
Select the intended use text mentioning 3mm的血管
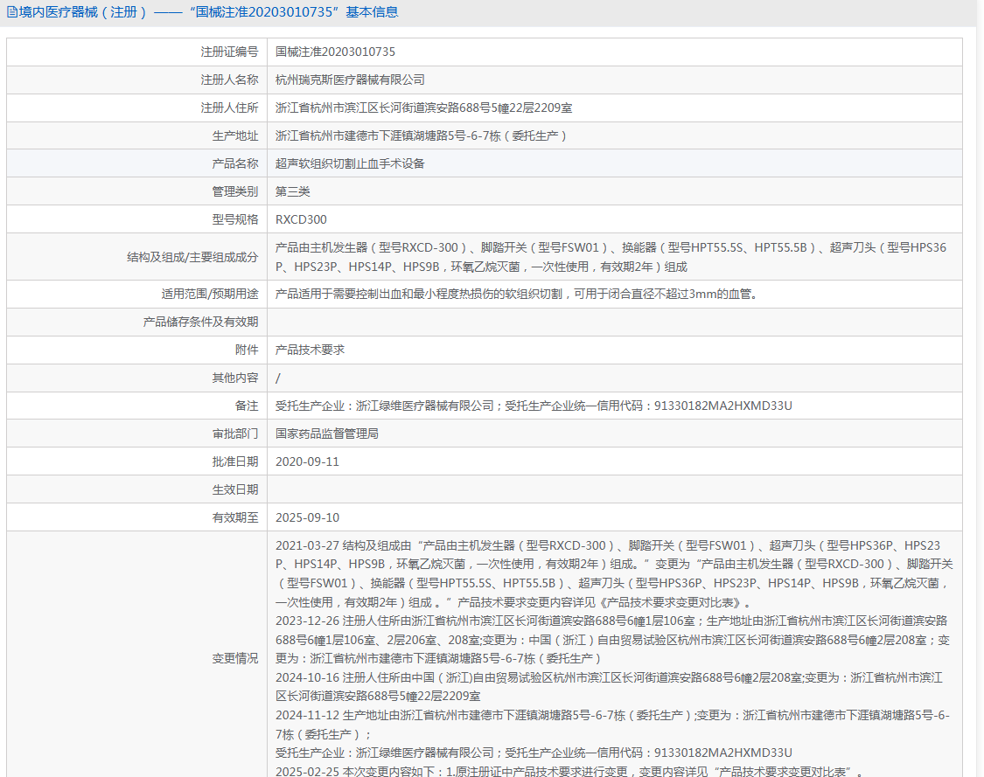point(517,295)
